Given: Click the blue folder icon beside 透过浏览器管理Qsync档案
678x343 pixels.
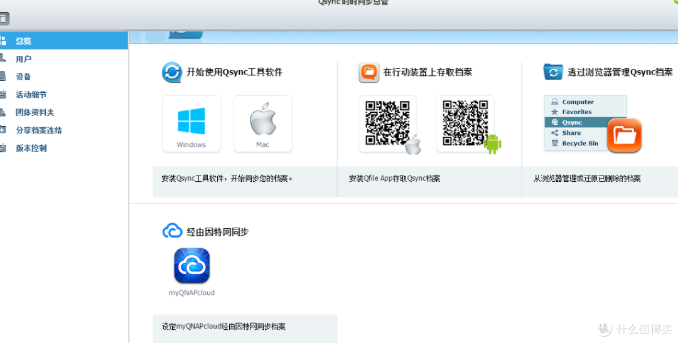Looking at the screenshot, I should (x=553, y=71).
